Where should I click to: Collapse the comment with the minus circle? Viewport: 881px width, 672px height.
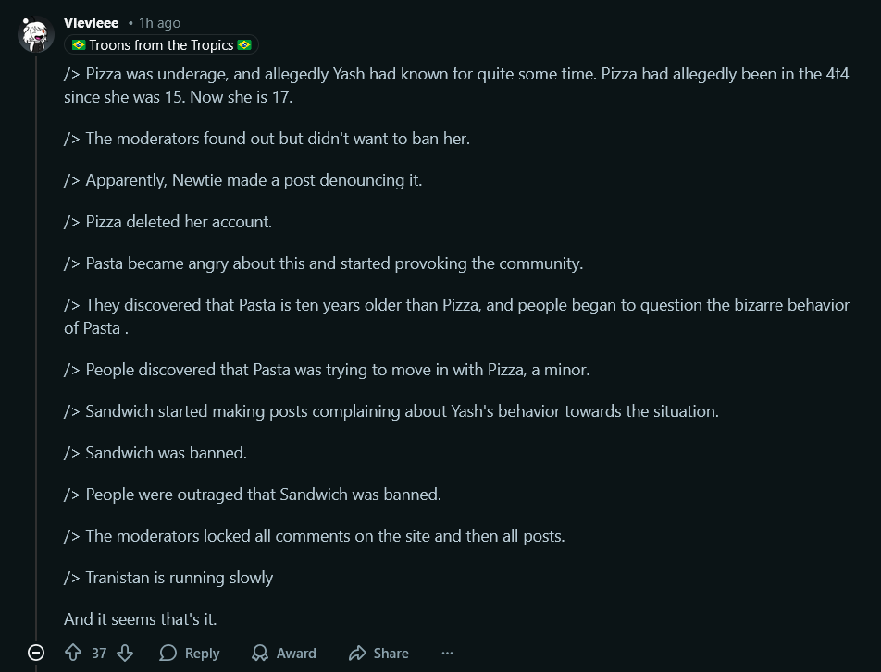(x=36, y=653)
